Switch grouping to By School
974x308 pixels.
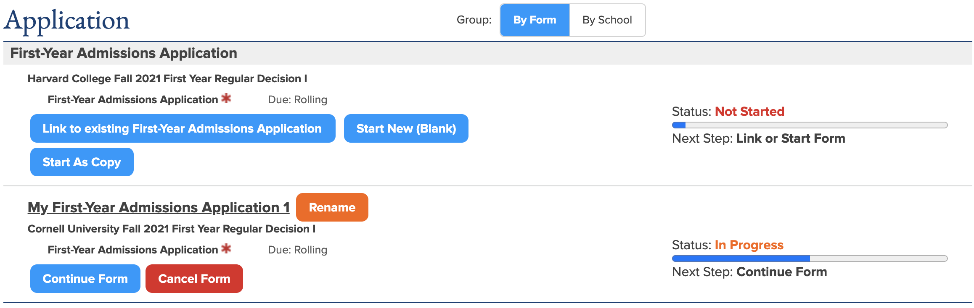coord(607,20)
